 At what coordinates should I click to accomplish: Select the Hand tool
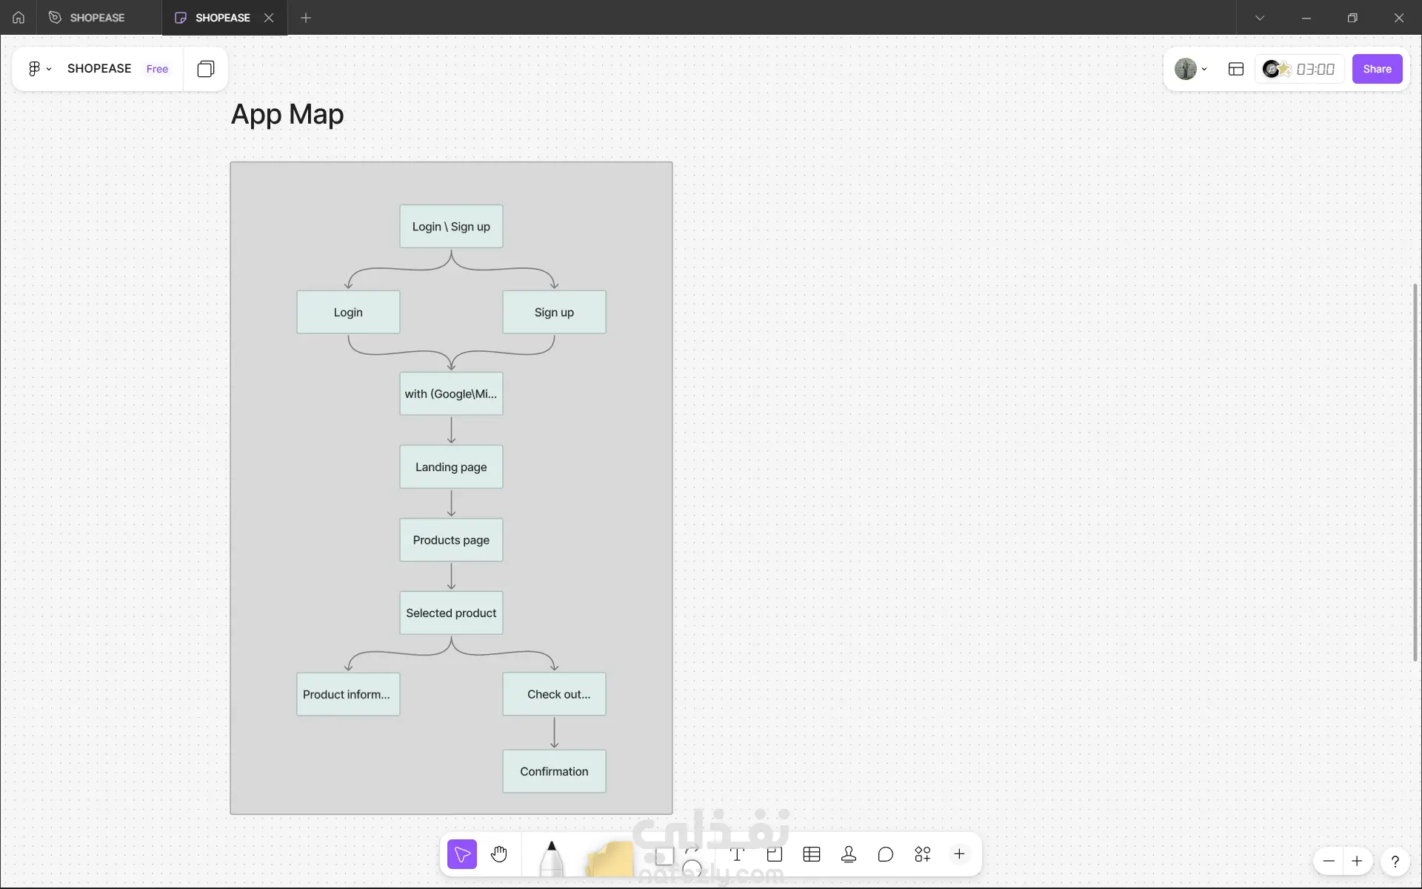point(499,854)
